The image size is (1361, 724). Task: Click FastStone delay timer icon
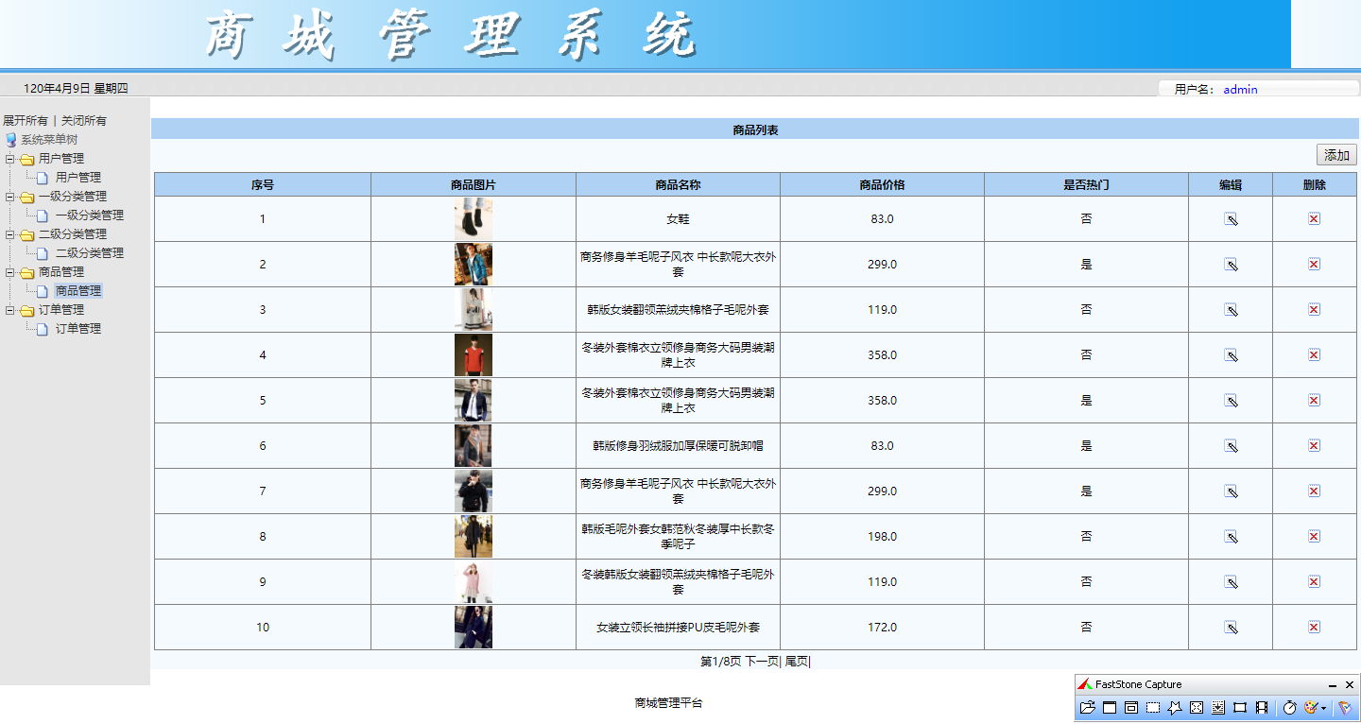tap(1289, 708)
